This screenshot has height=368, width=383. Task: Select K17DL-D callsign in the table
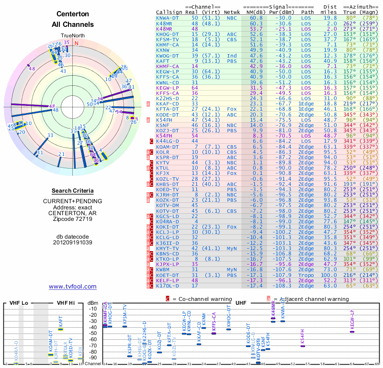click(x=168, y=286)
